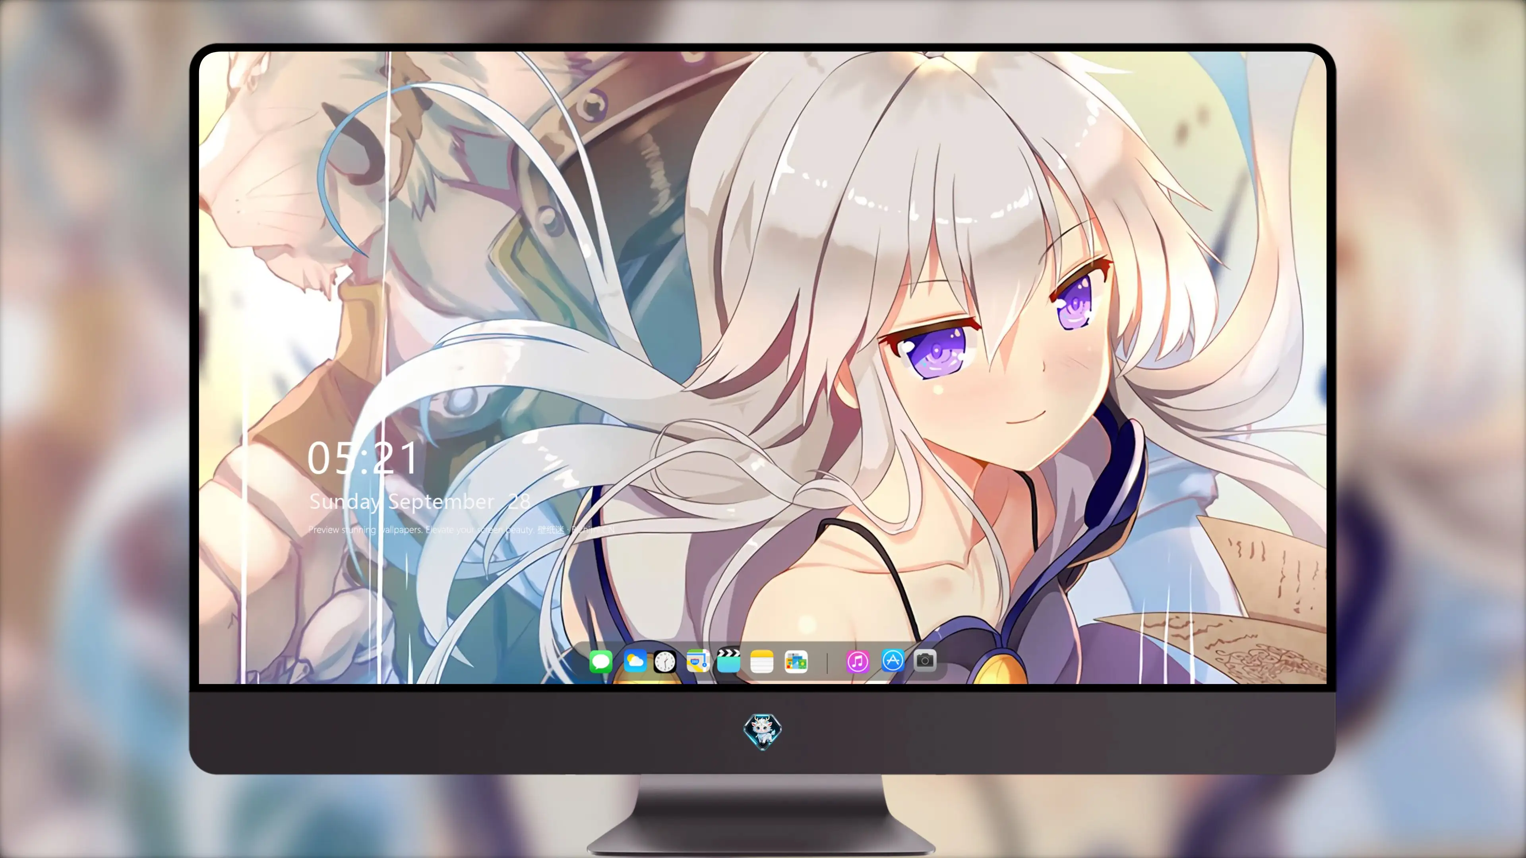
Task: Open the colorful photo collage dock app
Action: coord(796,661)
